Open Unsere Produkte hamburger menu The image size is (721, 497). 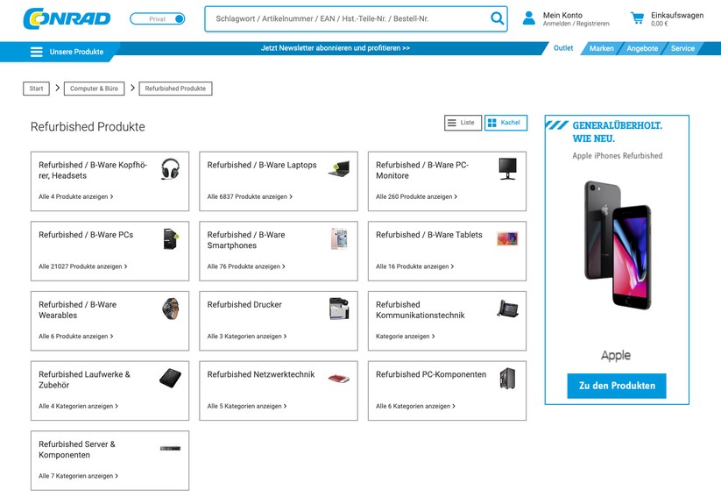(x=36, y=52)
